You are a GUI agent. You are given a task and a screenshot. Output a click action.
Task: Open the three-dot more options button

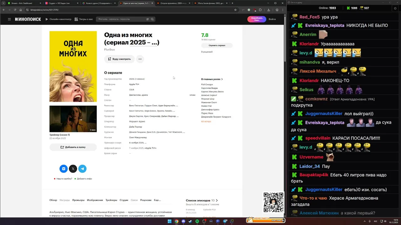pyautogui.click(x=140, y=59)
